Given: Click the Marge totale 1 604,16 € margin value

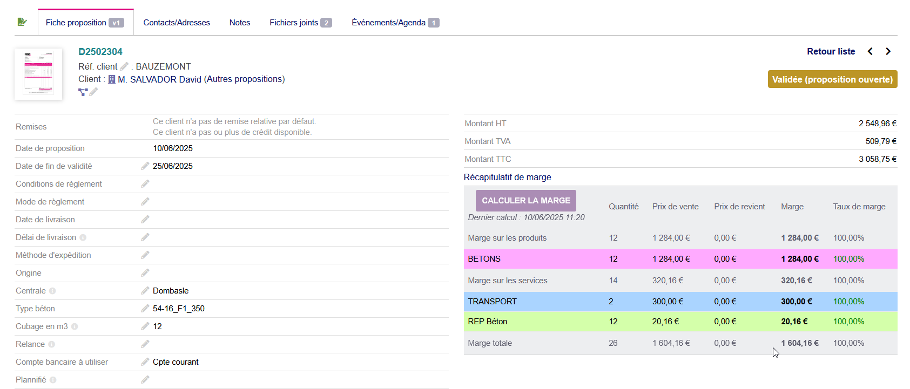Looking at the screenshot, I should pyautogui.click(x=799, y=343).
